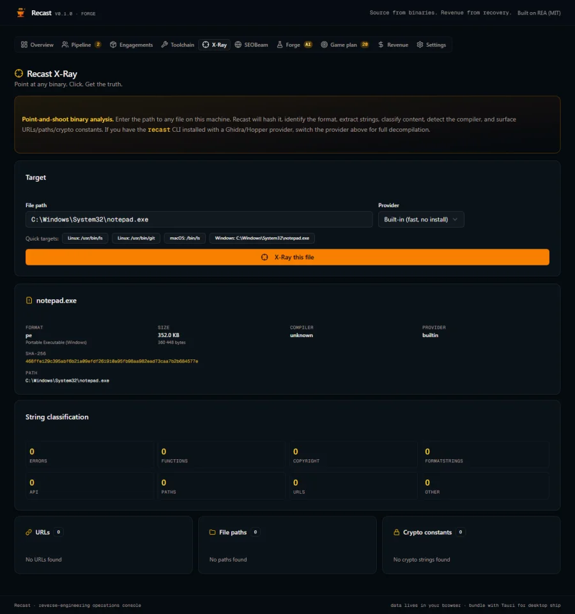
Task: Click the COPYRIGHT count tile
Action: 353,455
